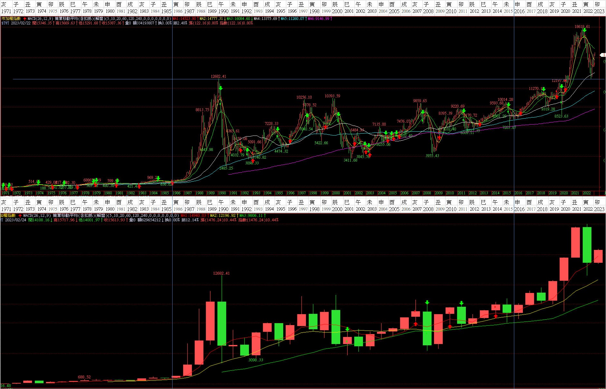Click the 688.52 price label in the lower chart

[84, 377]
